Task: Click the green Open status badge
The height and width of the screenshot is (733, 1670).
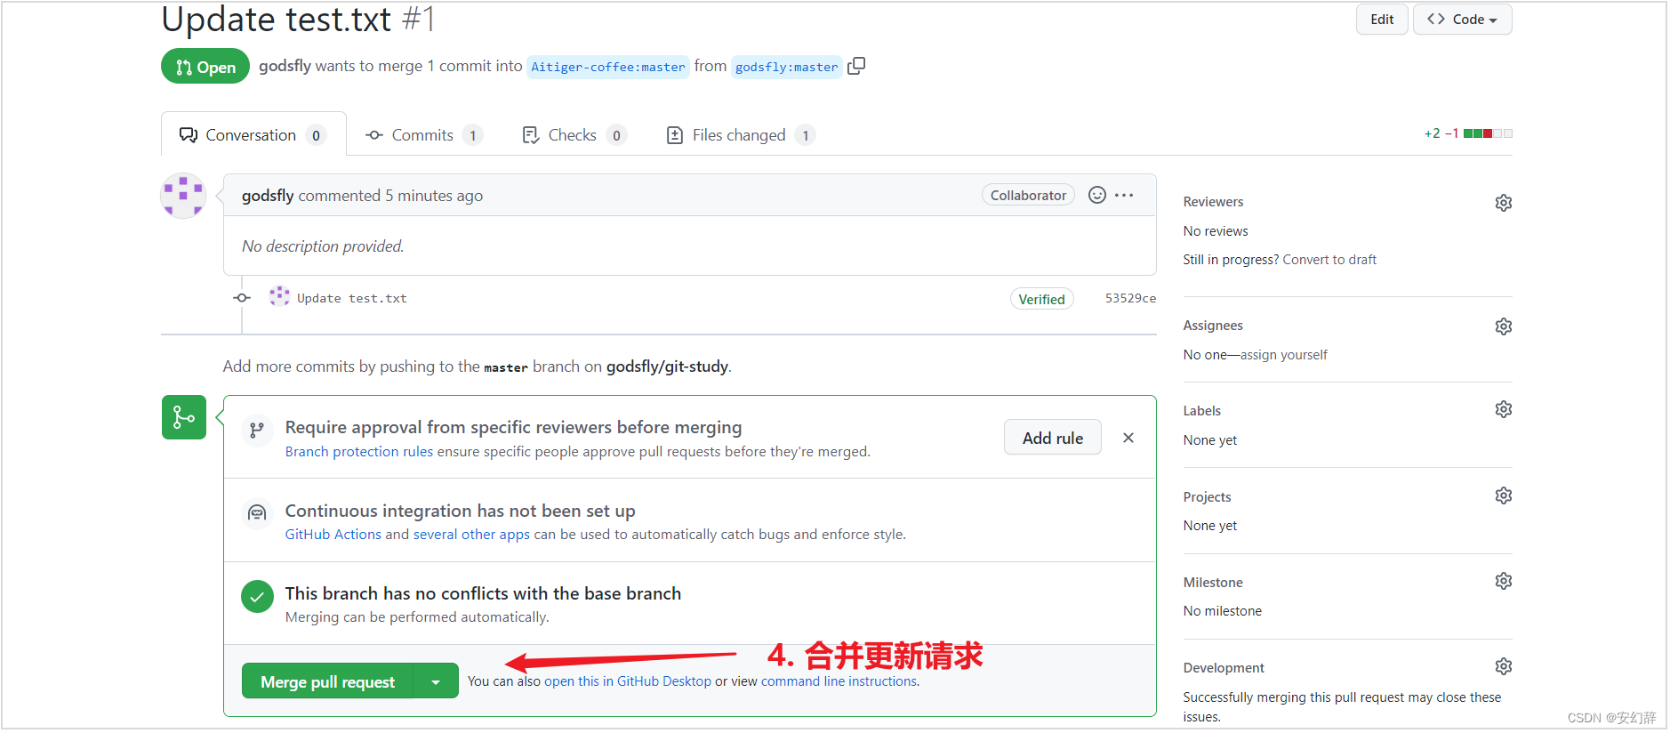Action: [205, 66]
